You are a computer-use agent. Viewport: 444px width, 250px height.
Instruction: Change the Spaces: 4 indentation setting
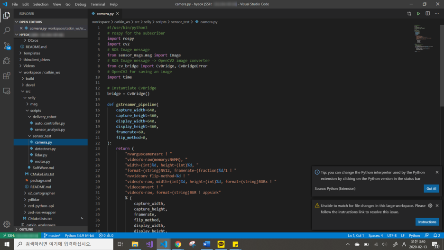(x=376, y=236)
